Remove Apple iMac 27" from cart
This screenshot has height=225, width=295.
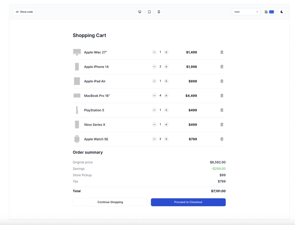tap(222, 52)
